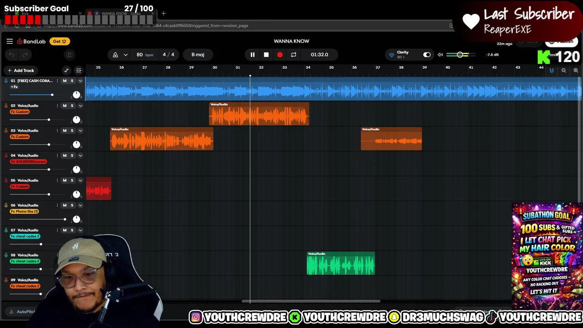Start recording with the red record button
The width and height of the screenshot is (583, 328).
[x=280, y=55]
